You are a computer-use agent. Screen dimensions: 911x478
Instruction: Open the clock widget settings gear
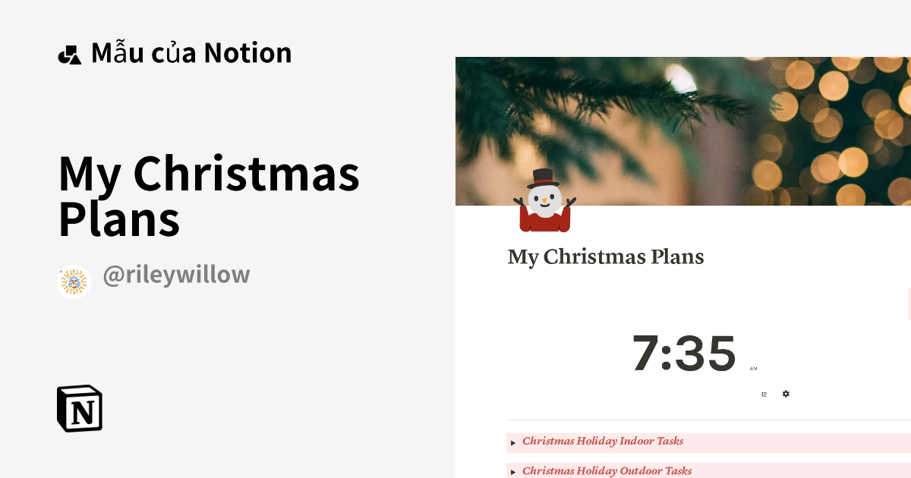pos(786,394)
